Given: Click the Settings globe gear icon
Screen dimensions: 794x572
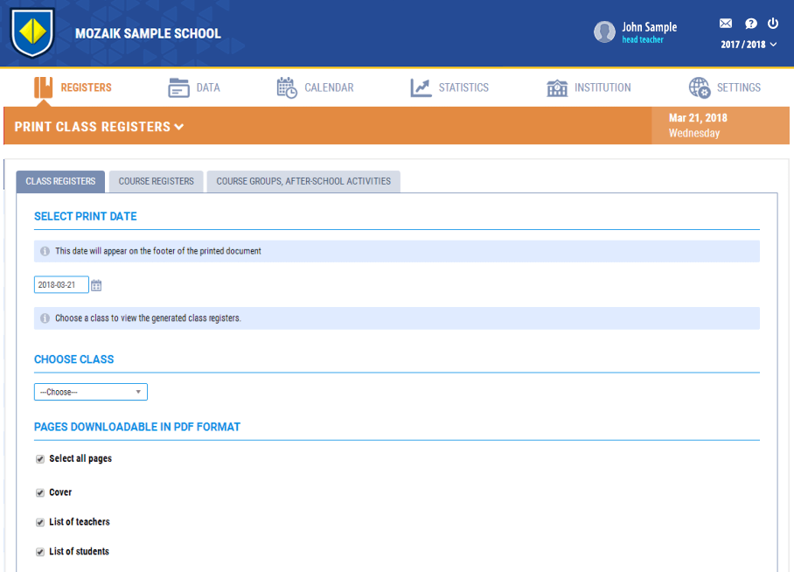Looking at the screenshot, I should 700,87.
